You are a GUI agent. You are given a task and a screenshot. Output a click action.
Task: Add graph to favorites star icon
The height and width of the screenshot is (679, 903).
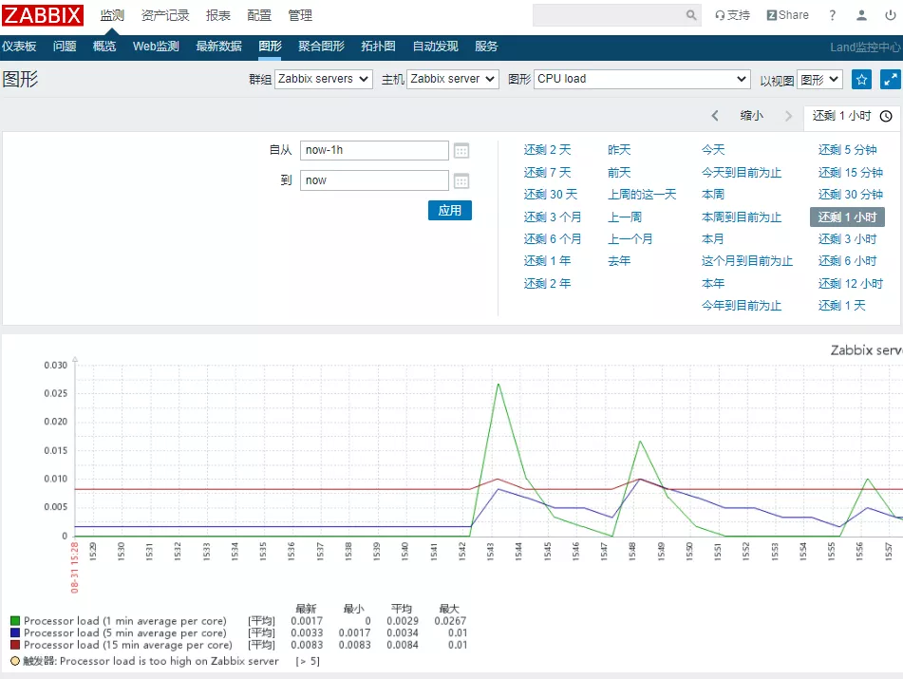(861, 80)
